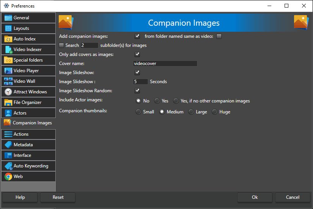Confirm with the Ok button
The width and height of the screenshot is (313, 209).
tap(255, 197)
